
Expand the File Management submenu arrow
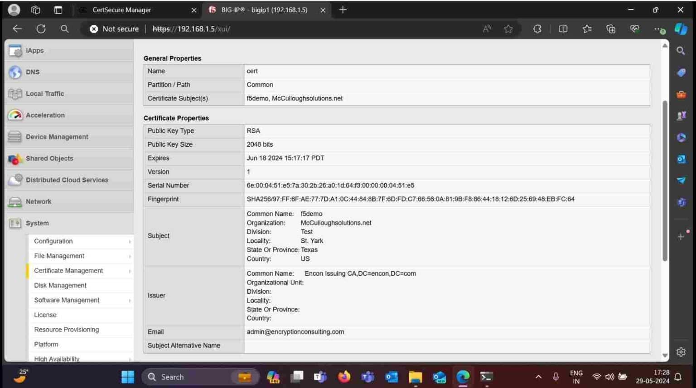pos(130,257)
